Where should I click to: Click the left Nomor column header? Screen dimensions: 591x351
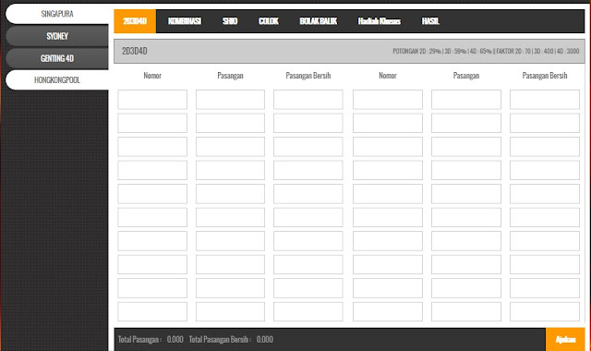(x=152, y=76)
